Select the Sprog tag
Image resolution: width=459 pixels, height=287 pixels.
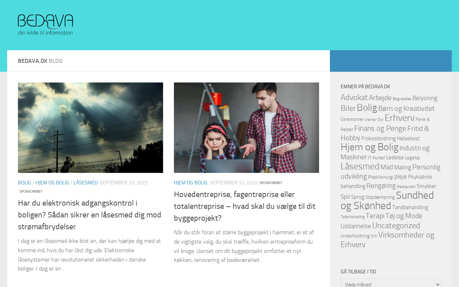358,197
